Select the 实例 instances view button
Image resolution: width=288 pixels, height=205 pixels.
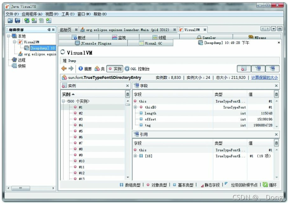tap(115, 69)
